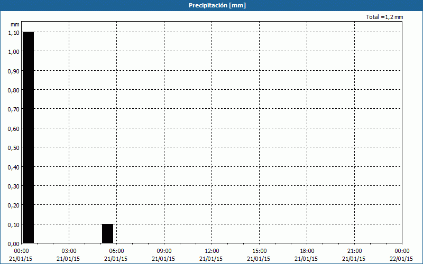Click the 0,40 y-axis label
Screen dimensions: 423x264
point(14,167)
